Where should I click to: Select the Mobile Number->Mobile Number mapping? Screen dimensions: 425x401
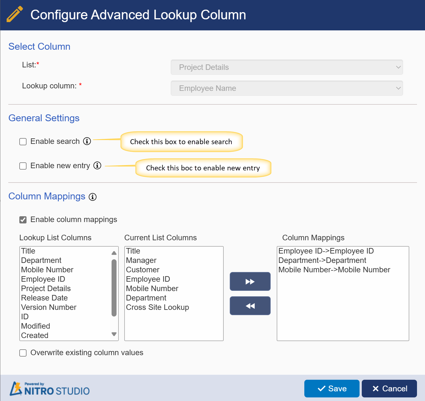343,270
